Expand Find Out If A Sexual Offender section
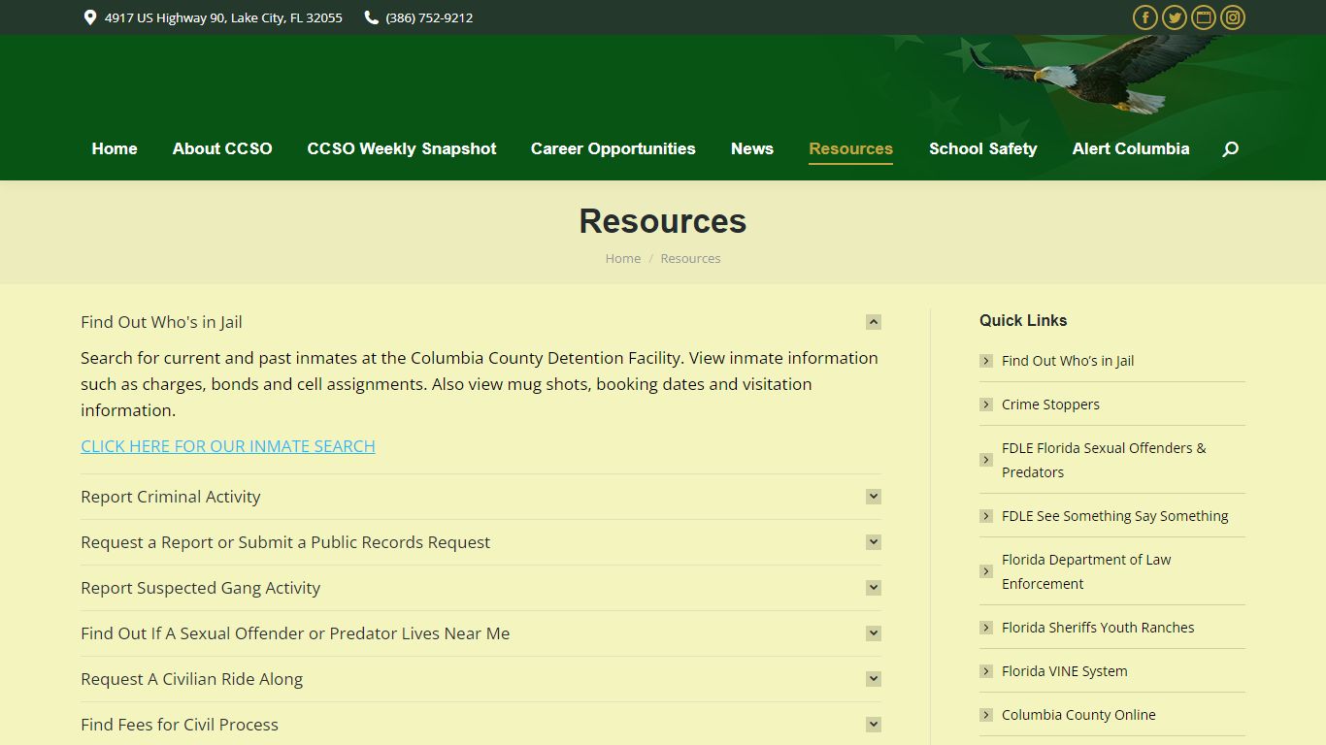The image size is (1326, 745). click(874, 633)
